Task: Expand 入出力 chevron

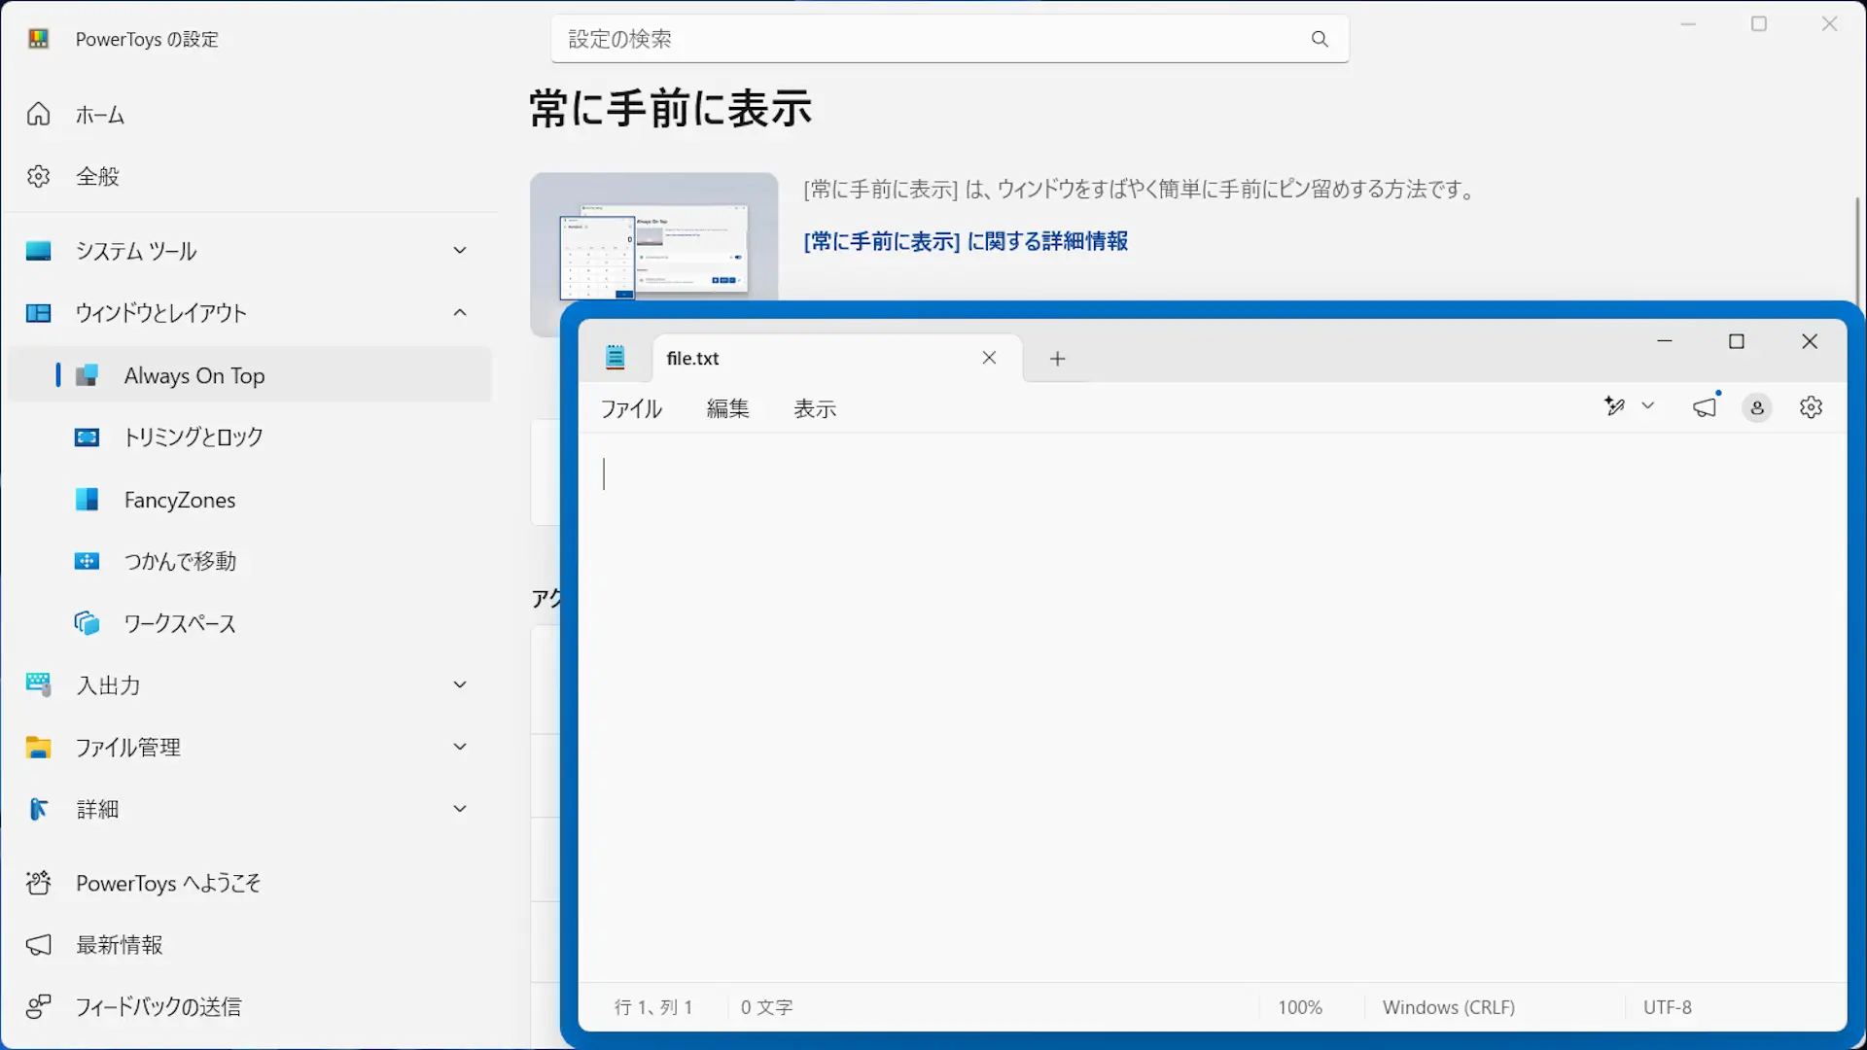Action: point(460,685)
